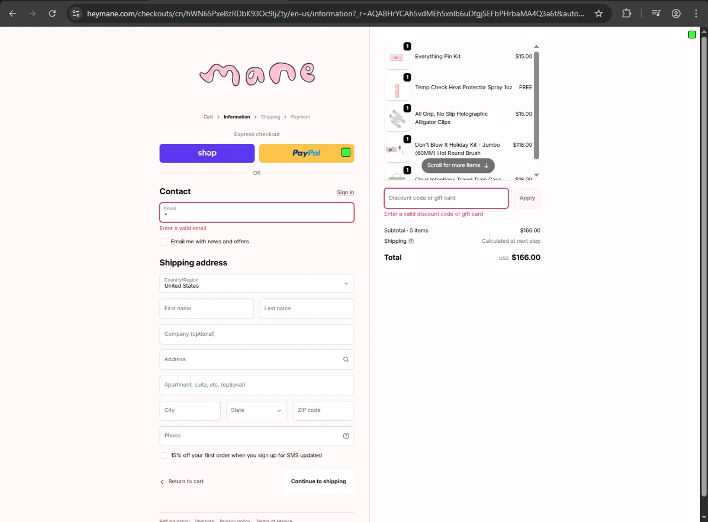Pay with PayPal express checkout

point(307,153)
